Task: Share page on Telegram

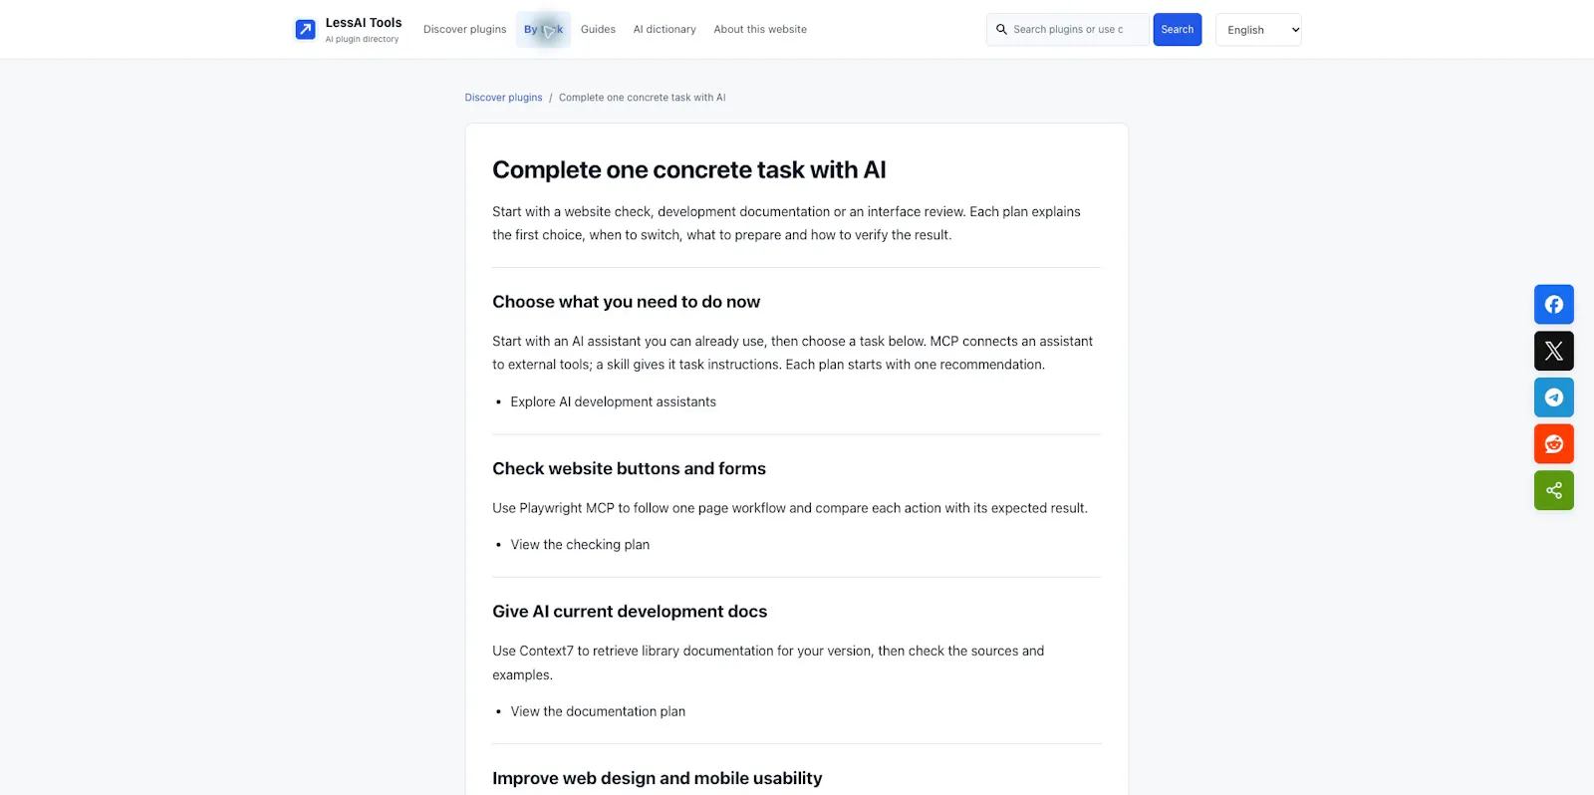Action: [1553, 397]
